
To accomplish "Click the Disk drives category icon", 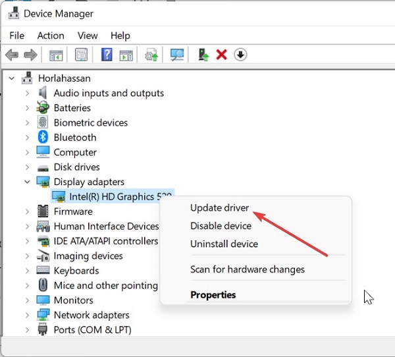I will point(43,168).
